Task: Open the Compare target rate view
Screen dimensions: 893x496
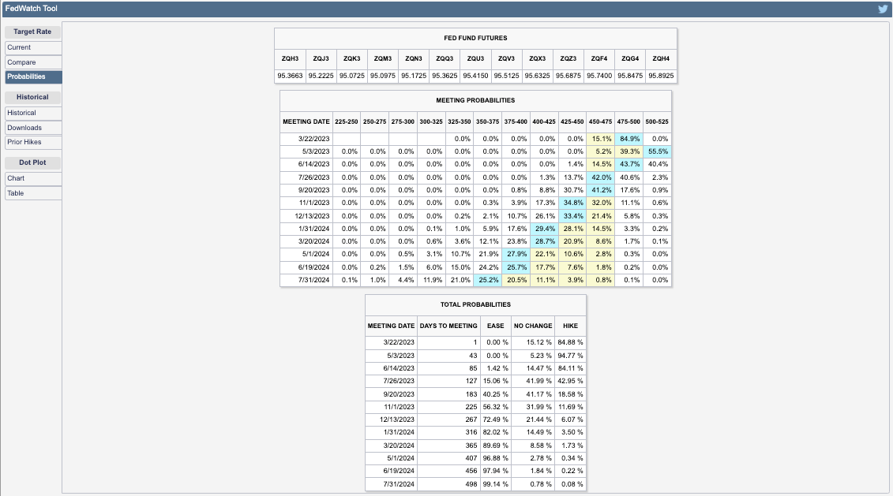Action: pos(33,62)
